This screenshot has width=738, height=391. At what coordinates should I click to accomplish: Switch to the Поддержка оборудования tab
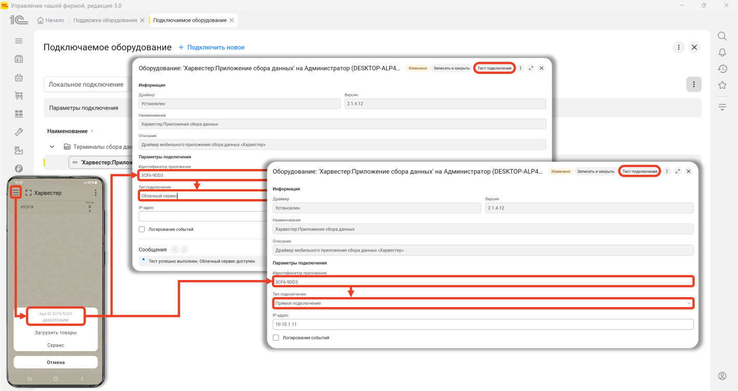click(x=105, y=20)
